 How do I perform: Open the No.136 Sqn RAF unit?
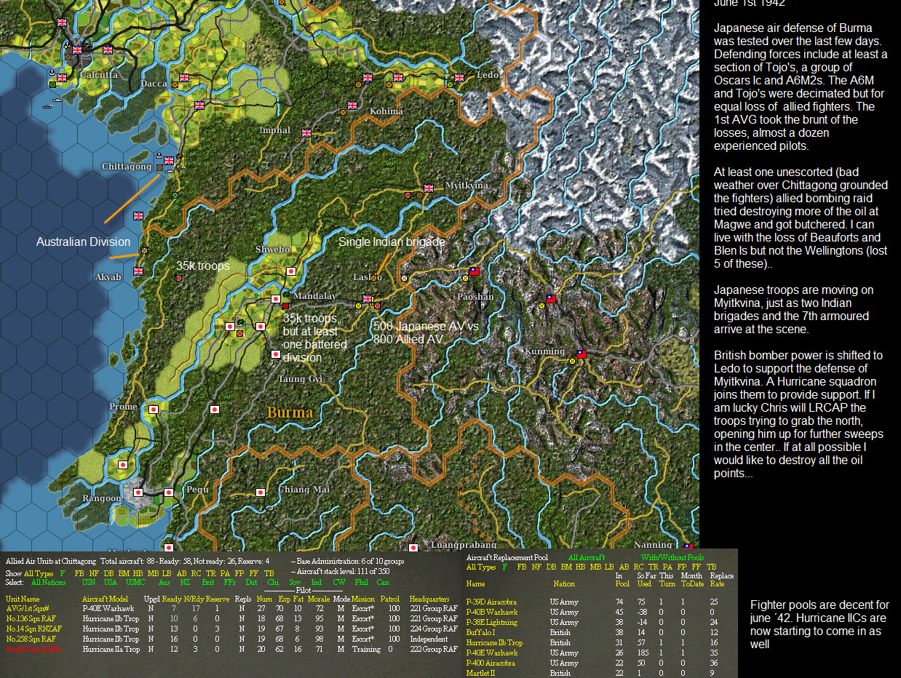coord(31,618)
